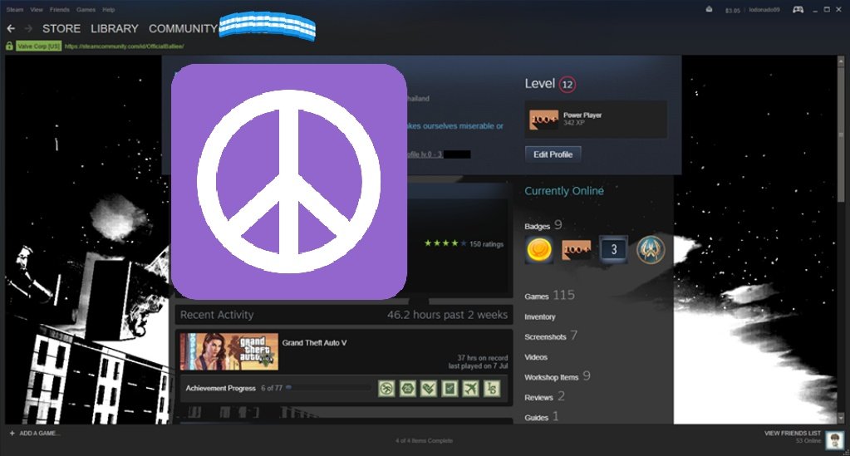The image size is (850, 456).
Task: Go back with the left arrow
Action: point(11,28)
